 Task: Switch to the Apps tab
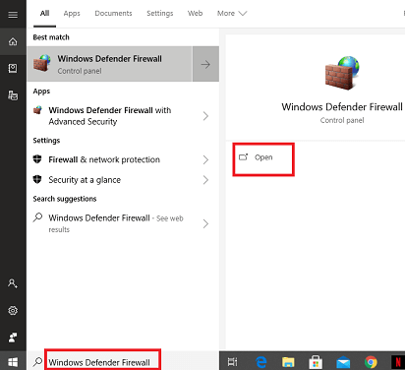click(x=72, y=14)
